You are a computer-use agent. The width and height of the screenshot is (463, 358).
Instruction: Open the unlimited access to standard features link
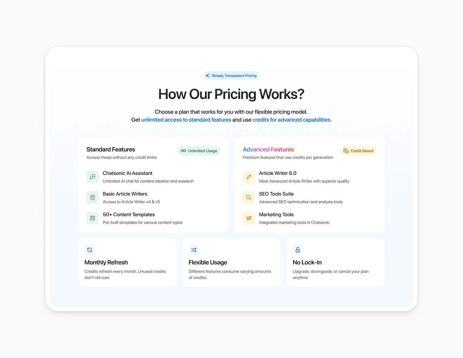click(x=186, y=119)
